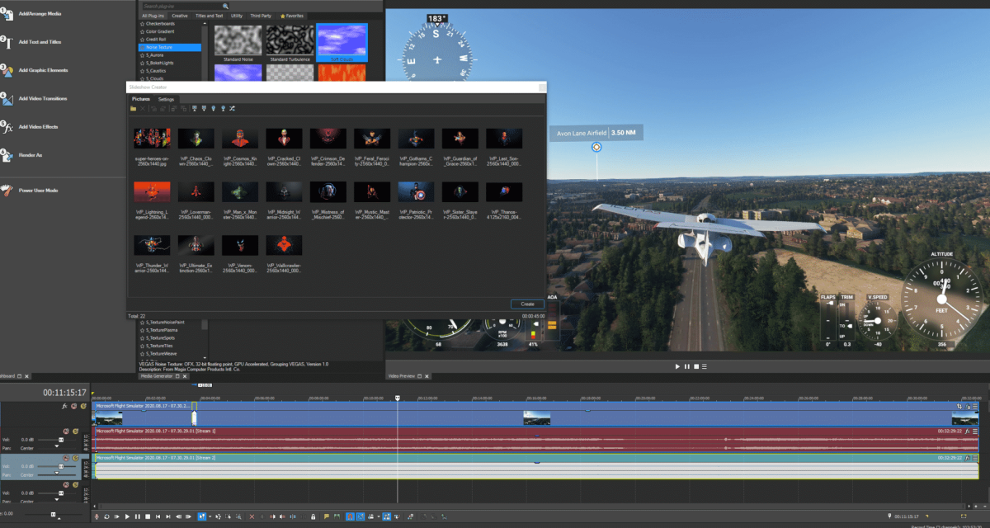
Task: Click the lock icon in timeline toolbar
Action: 313,516
